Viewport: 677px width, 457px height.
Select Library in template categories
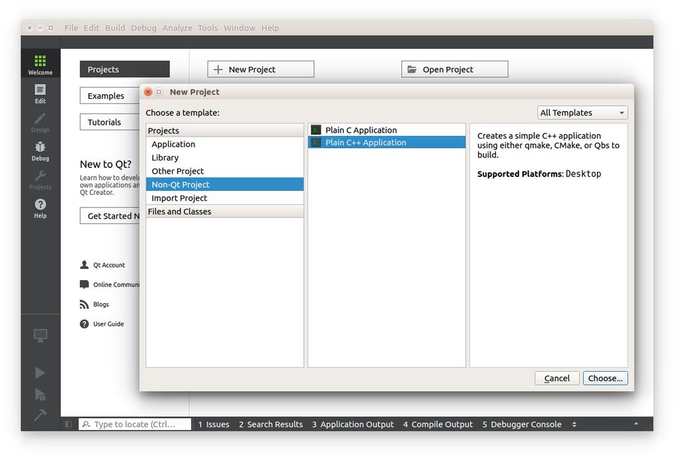[x=225, y=157]
